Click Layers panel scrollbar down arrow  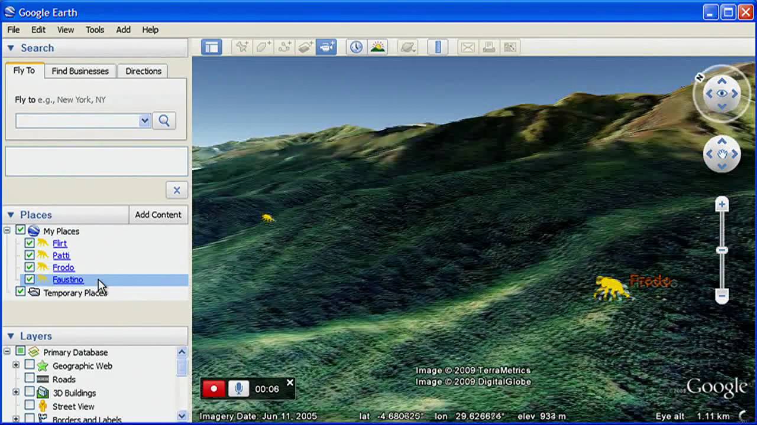[182, 416]
